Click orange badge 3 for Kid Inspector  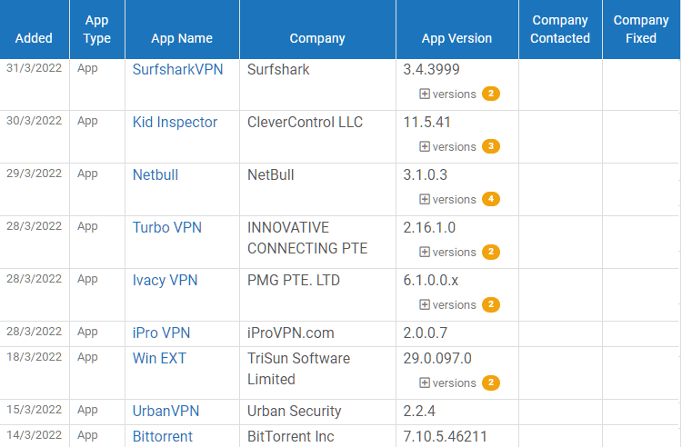pyautogui.click(x=491, y=147)
